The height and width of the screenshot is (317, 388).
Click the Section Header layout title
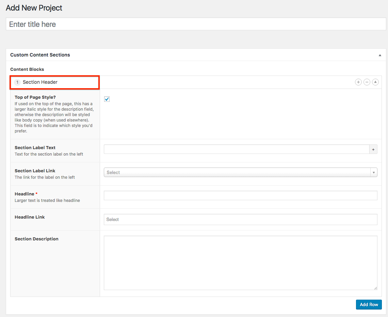[40, 82]
